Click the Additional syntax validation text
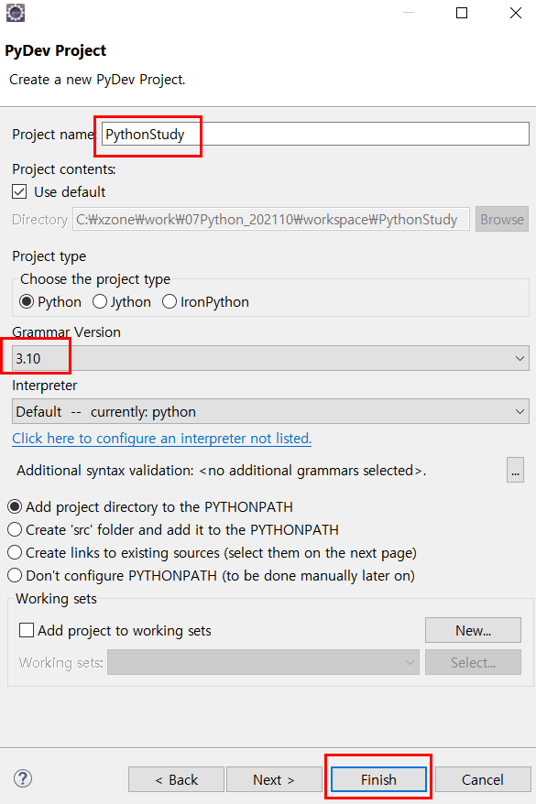Image resolution: width=536 pixels, height=804 pixels. [x=221, y=470]
